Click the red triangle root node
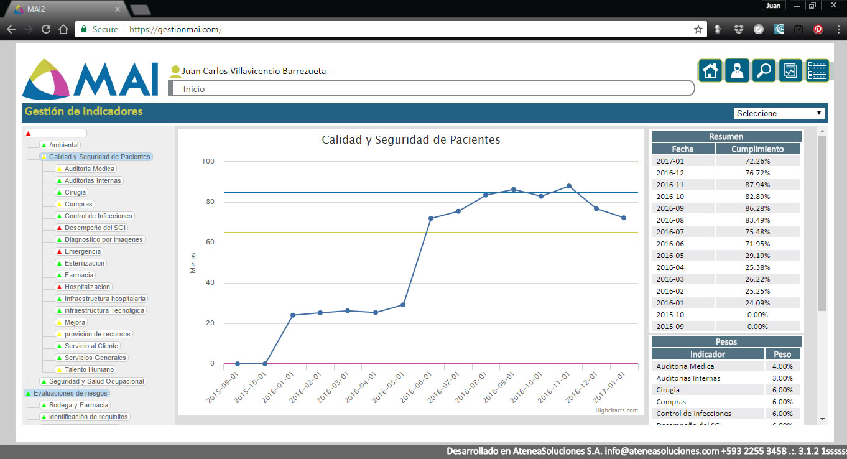 click(x=28, y=133)
